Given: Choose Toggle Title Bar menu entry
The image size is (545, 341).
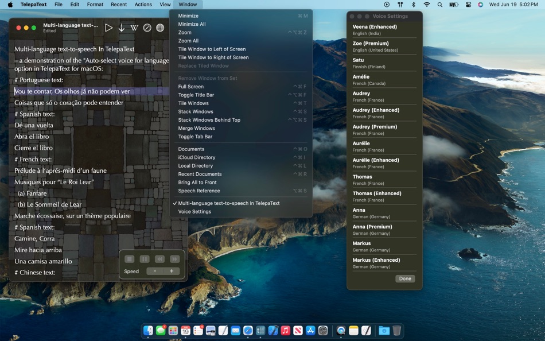Looking at the screenshot, I should point(196,95).
